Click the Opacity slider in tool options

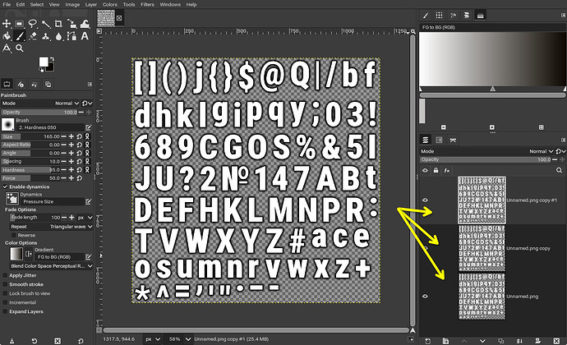click(x=41, y=112)
